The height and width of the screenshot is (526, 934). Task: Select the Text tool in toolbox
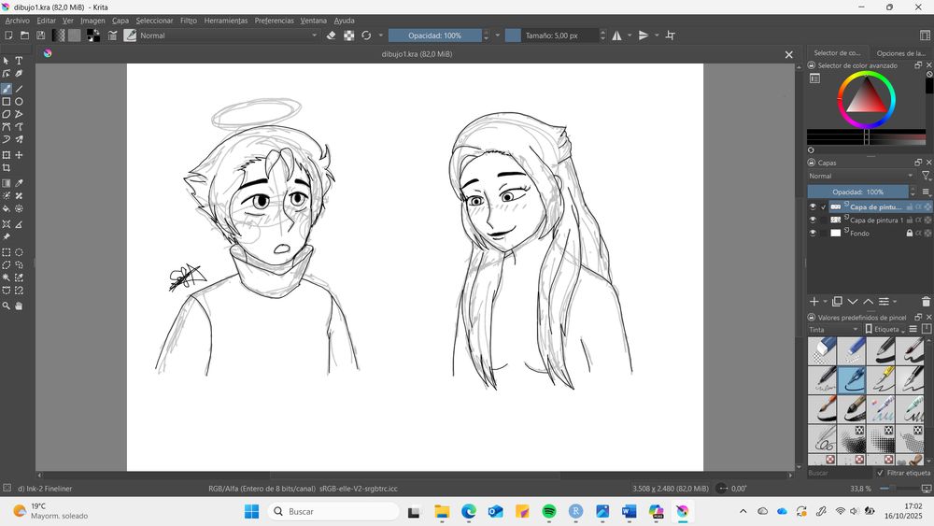(x=19, y=61)
